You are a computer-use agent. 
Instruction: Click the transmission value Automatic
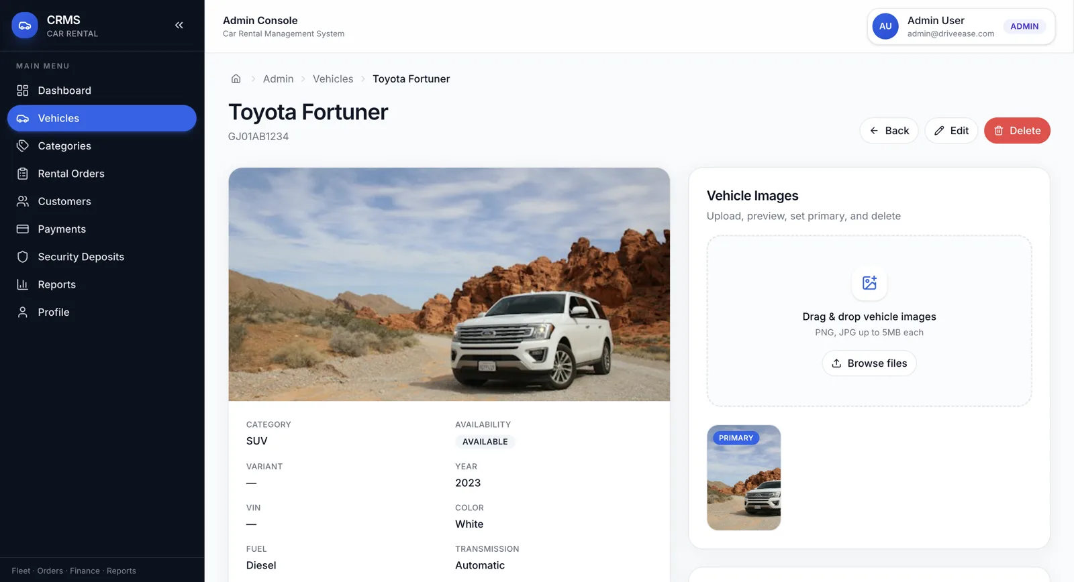[480, 565]
